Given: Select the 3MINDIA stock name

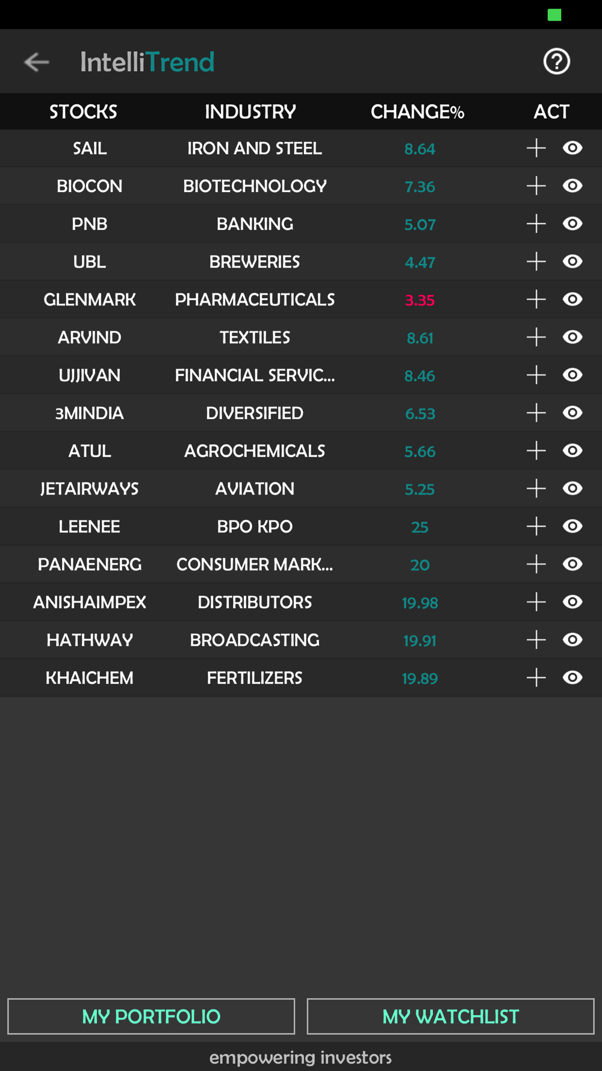Looking at the screenshot, I should 90,413.
